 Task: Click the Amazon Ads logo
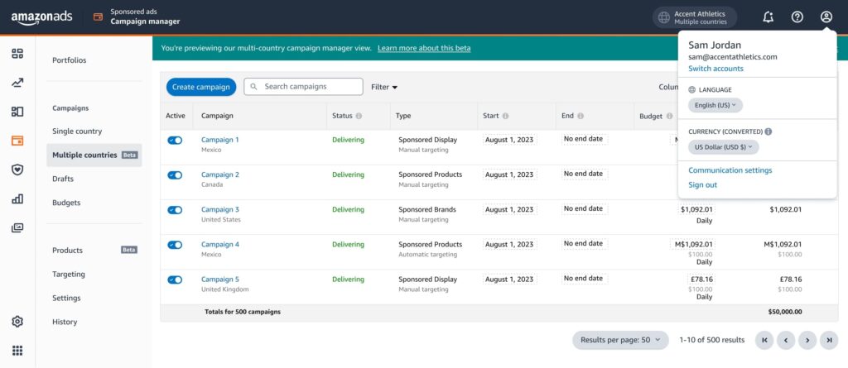tap(41, 17)
